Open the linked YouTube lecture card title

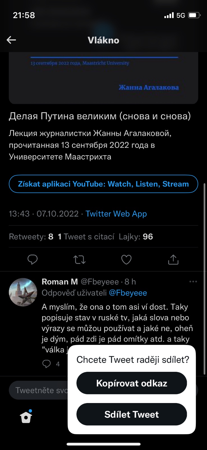tap(100, 116)
